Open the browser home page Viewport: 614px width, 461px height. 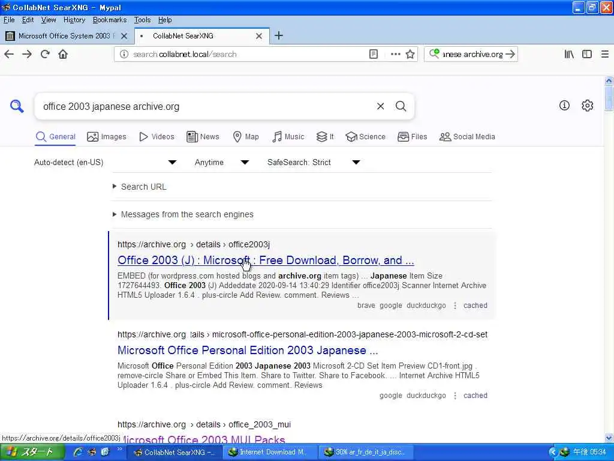point(63,54)
